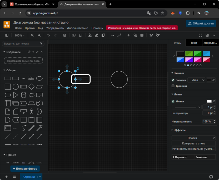Screen dimensions: 219x180
Task: Increase line width with stepper up
Action: tap(215, 106)
